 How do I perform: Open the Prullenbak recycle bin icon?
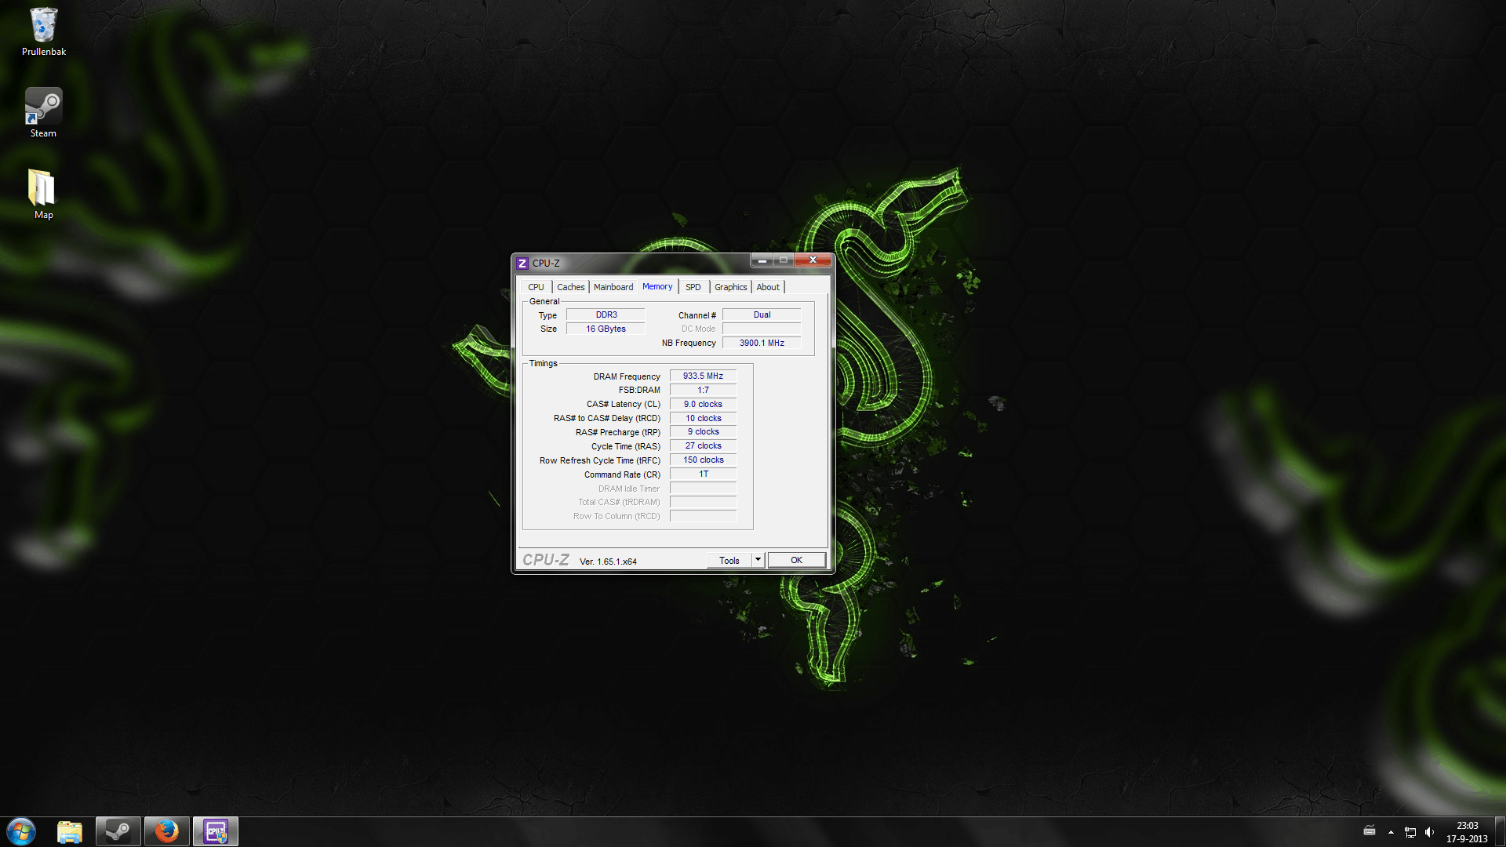point(43,31)
